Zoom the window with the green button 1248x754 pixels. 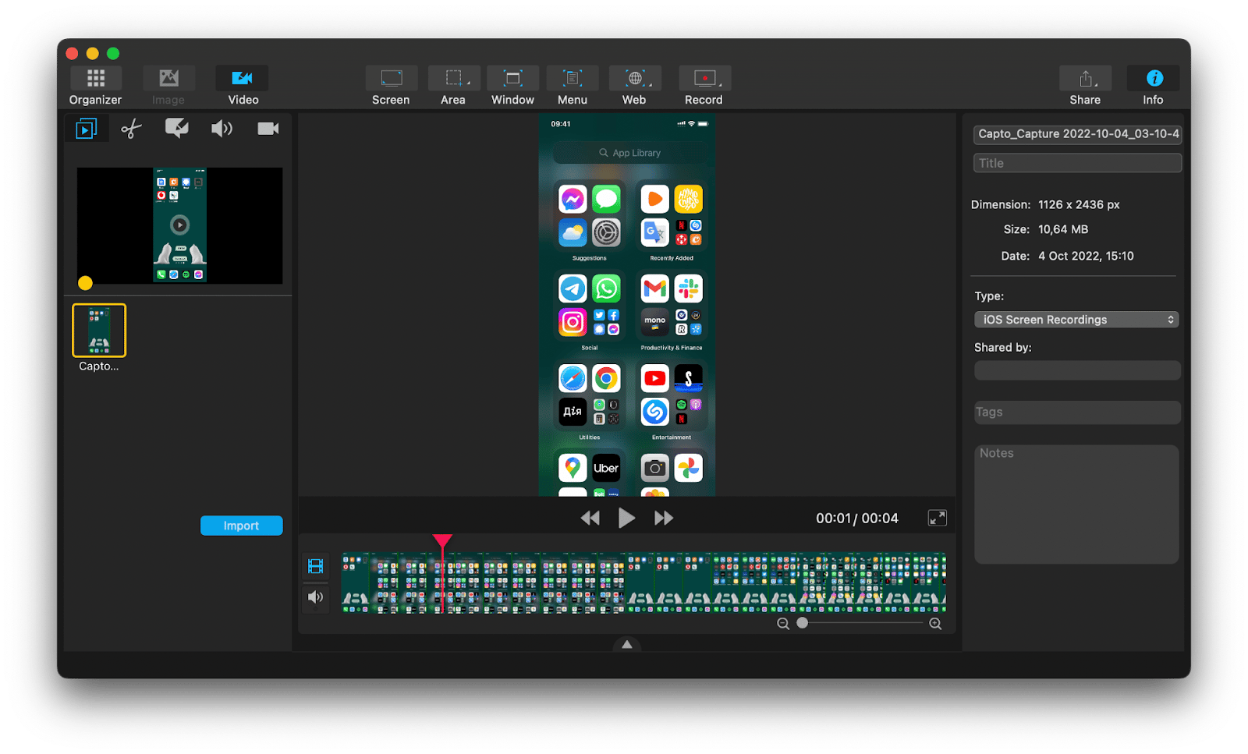[x=113, y=53]
